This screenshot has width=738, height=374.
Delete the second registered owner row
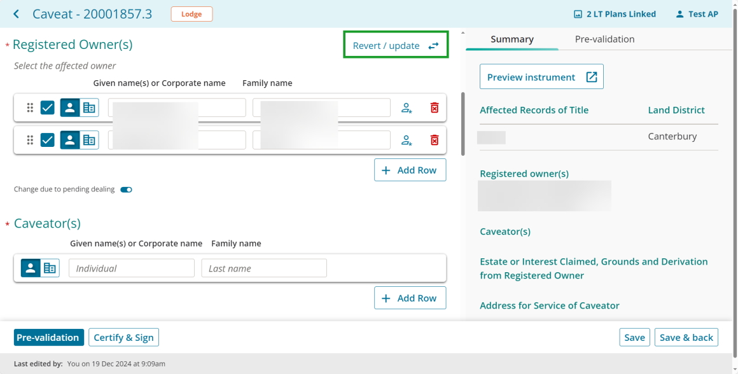pos(435,140)
